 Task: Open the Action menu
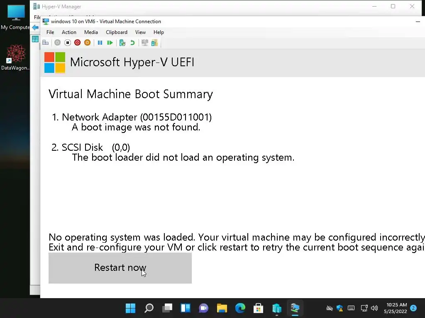tap(69, 32)
